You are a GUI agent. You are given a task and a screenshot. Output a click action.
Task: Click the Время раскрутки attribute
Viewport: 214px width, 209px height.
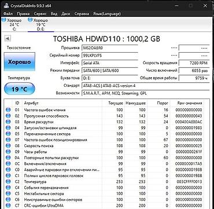coord(39,122)
